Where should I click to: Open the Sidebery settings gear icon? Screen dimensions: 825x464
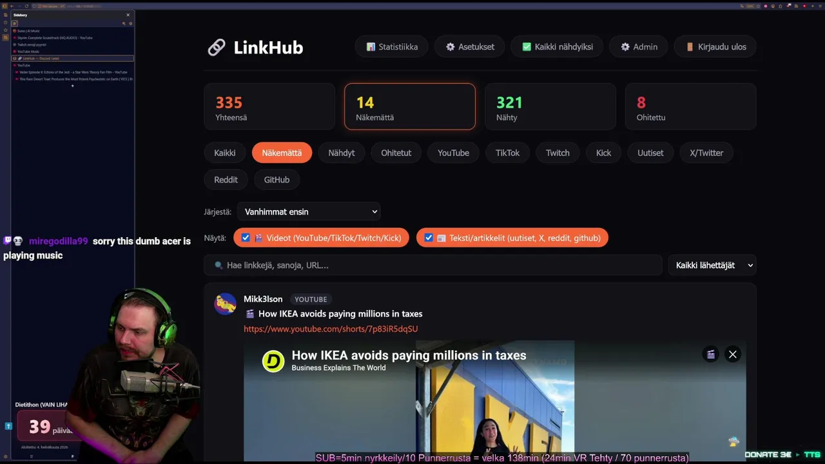click(x=130, y=23)
